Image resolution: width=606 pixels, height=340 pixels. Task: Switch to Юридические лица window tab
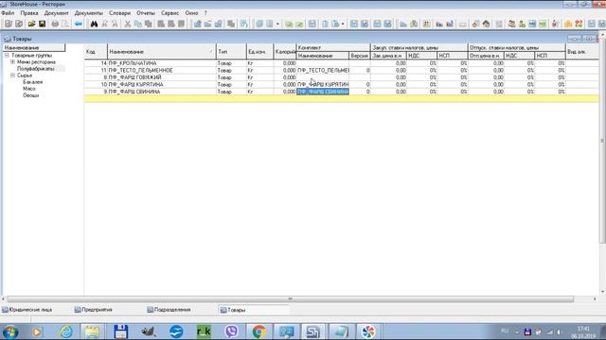pyautogui.click(x=27, y=310)
